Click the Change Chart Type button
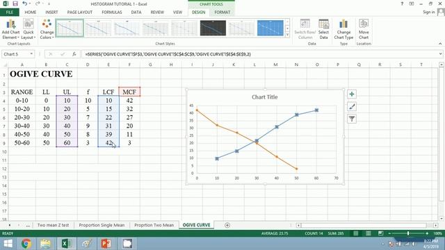Viewport: 445px width, 250px height. coord(343,29)
